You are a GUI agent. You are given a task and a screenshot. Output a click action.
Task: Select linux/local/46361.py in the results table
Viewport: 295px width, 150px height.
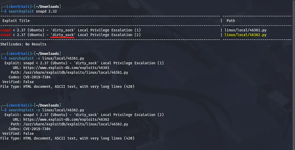(x=245, y=30)
